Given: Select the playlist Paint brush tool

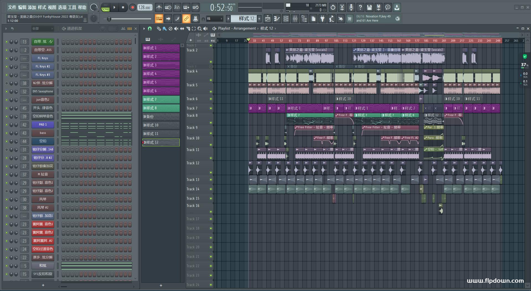Looking at the screenshot, I should coord(165,28).
